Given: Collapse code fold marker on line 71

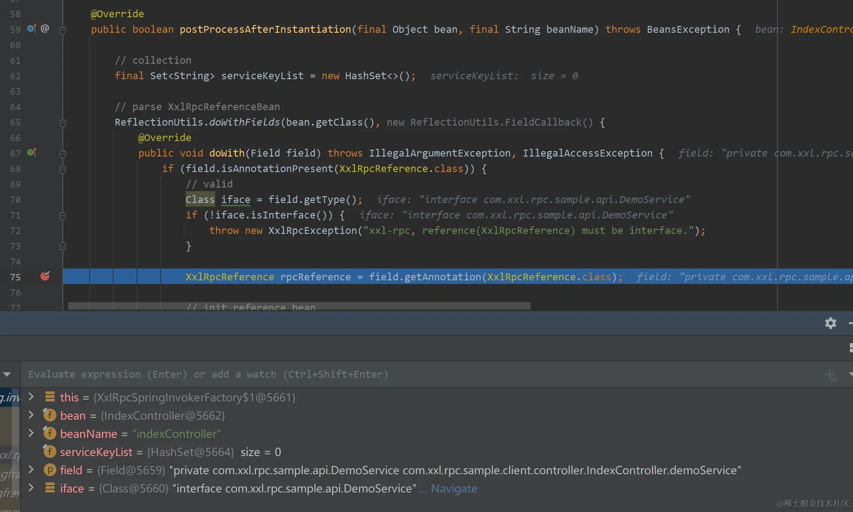Looking at the screenshot, I should (63, 216).
